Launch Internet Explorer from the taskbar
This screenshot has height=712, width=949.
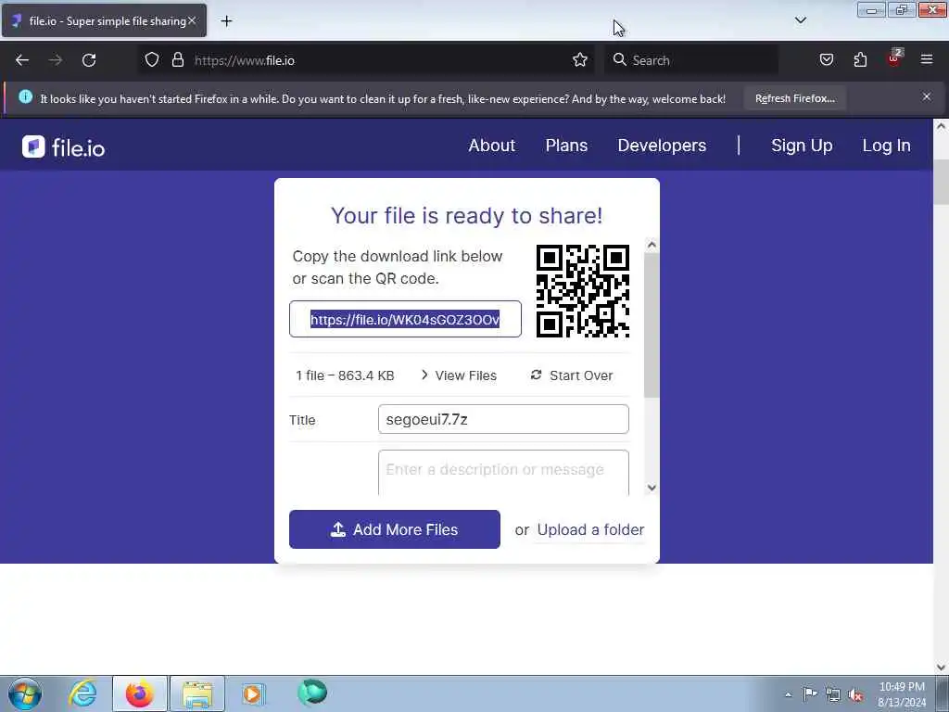[82, 693]
